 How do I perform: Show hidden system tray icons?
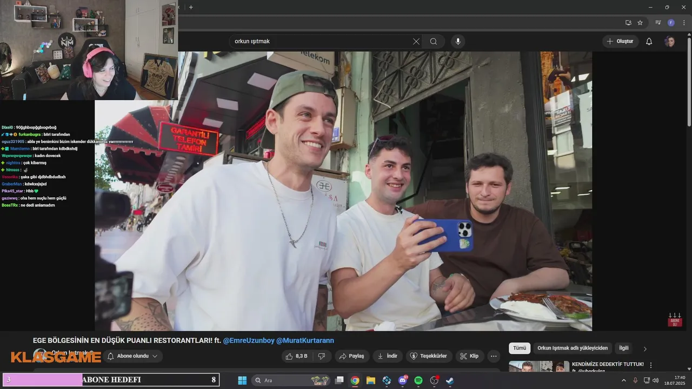point(623,380)
